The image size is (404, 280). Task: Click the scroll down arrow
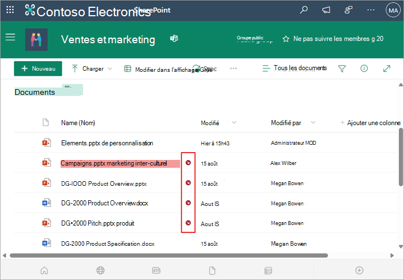pos(401,246)
